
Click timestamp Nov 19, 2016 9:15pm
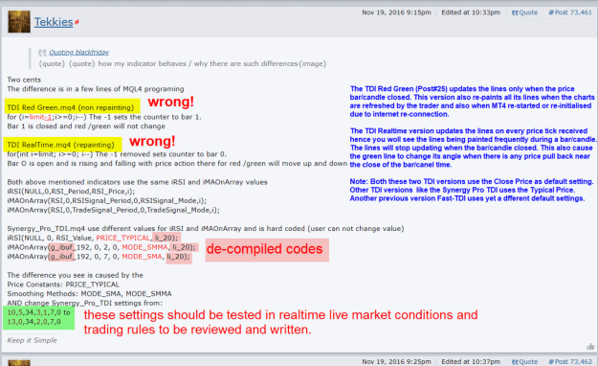point(396,12)
